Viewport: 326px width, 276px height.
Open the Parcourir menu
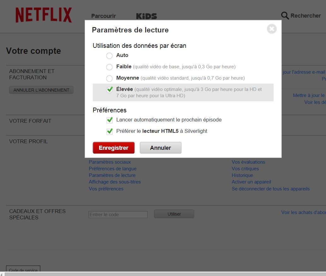(104, 16)
